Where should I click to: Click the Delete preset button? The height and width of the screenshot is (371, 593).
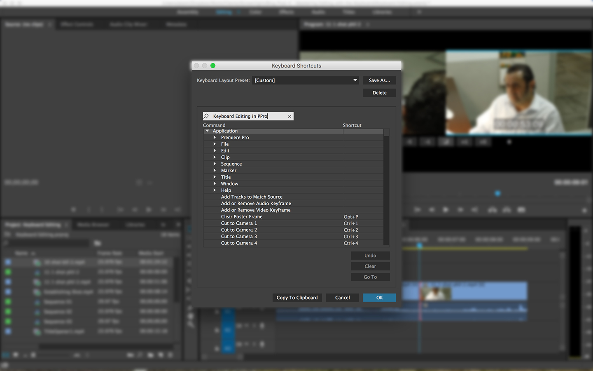pos(379,93)
